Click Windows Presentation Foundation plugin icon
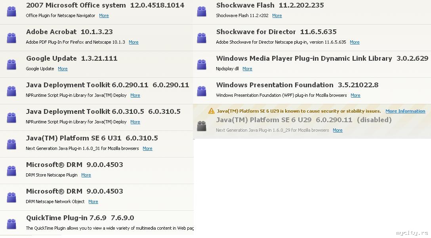The width and height of the screenshot is (431, 238). (x=202, y=91)
